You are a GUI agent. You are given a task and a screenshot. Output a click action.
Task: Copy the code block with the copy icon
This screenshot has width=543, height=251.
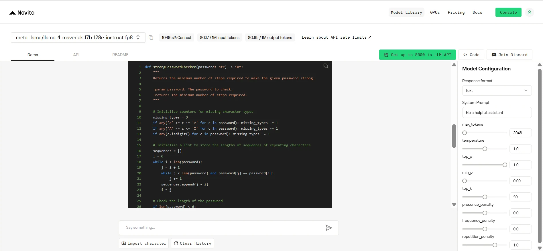tap(326, 66)
